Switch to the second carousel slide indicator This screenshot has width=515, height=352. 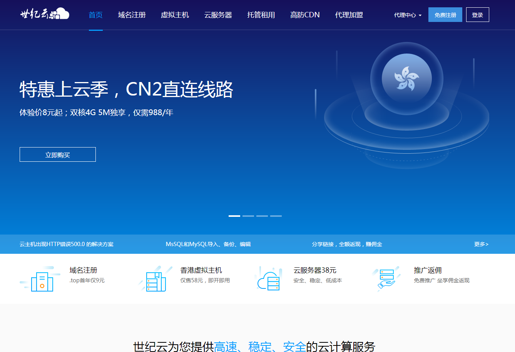(x=248, y=216)
